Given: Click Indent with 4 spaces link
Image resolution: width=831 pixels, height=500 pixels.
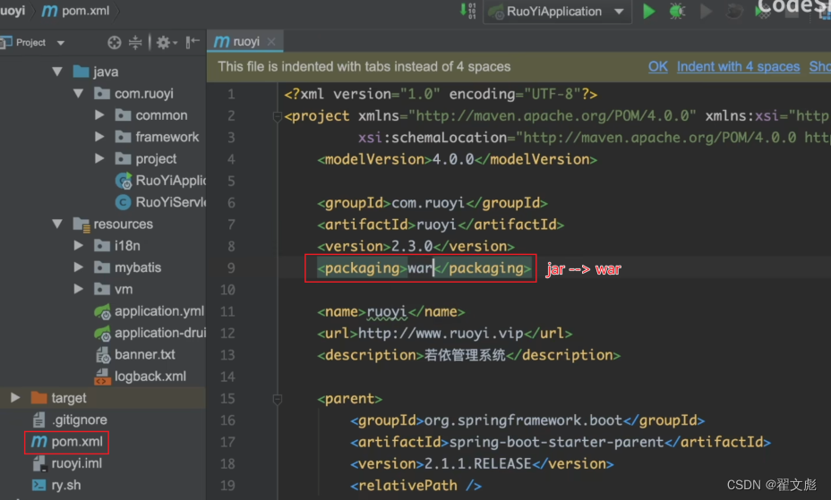Looking at the screenshot, I should click(x=738, y=66).
